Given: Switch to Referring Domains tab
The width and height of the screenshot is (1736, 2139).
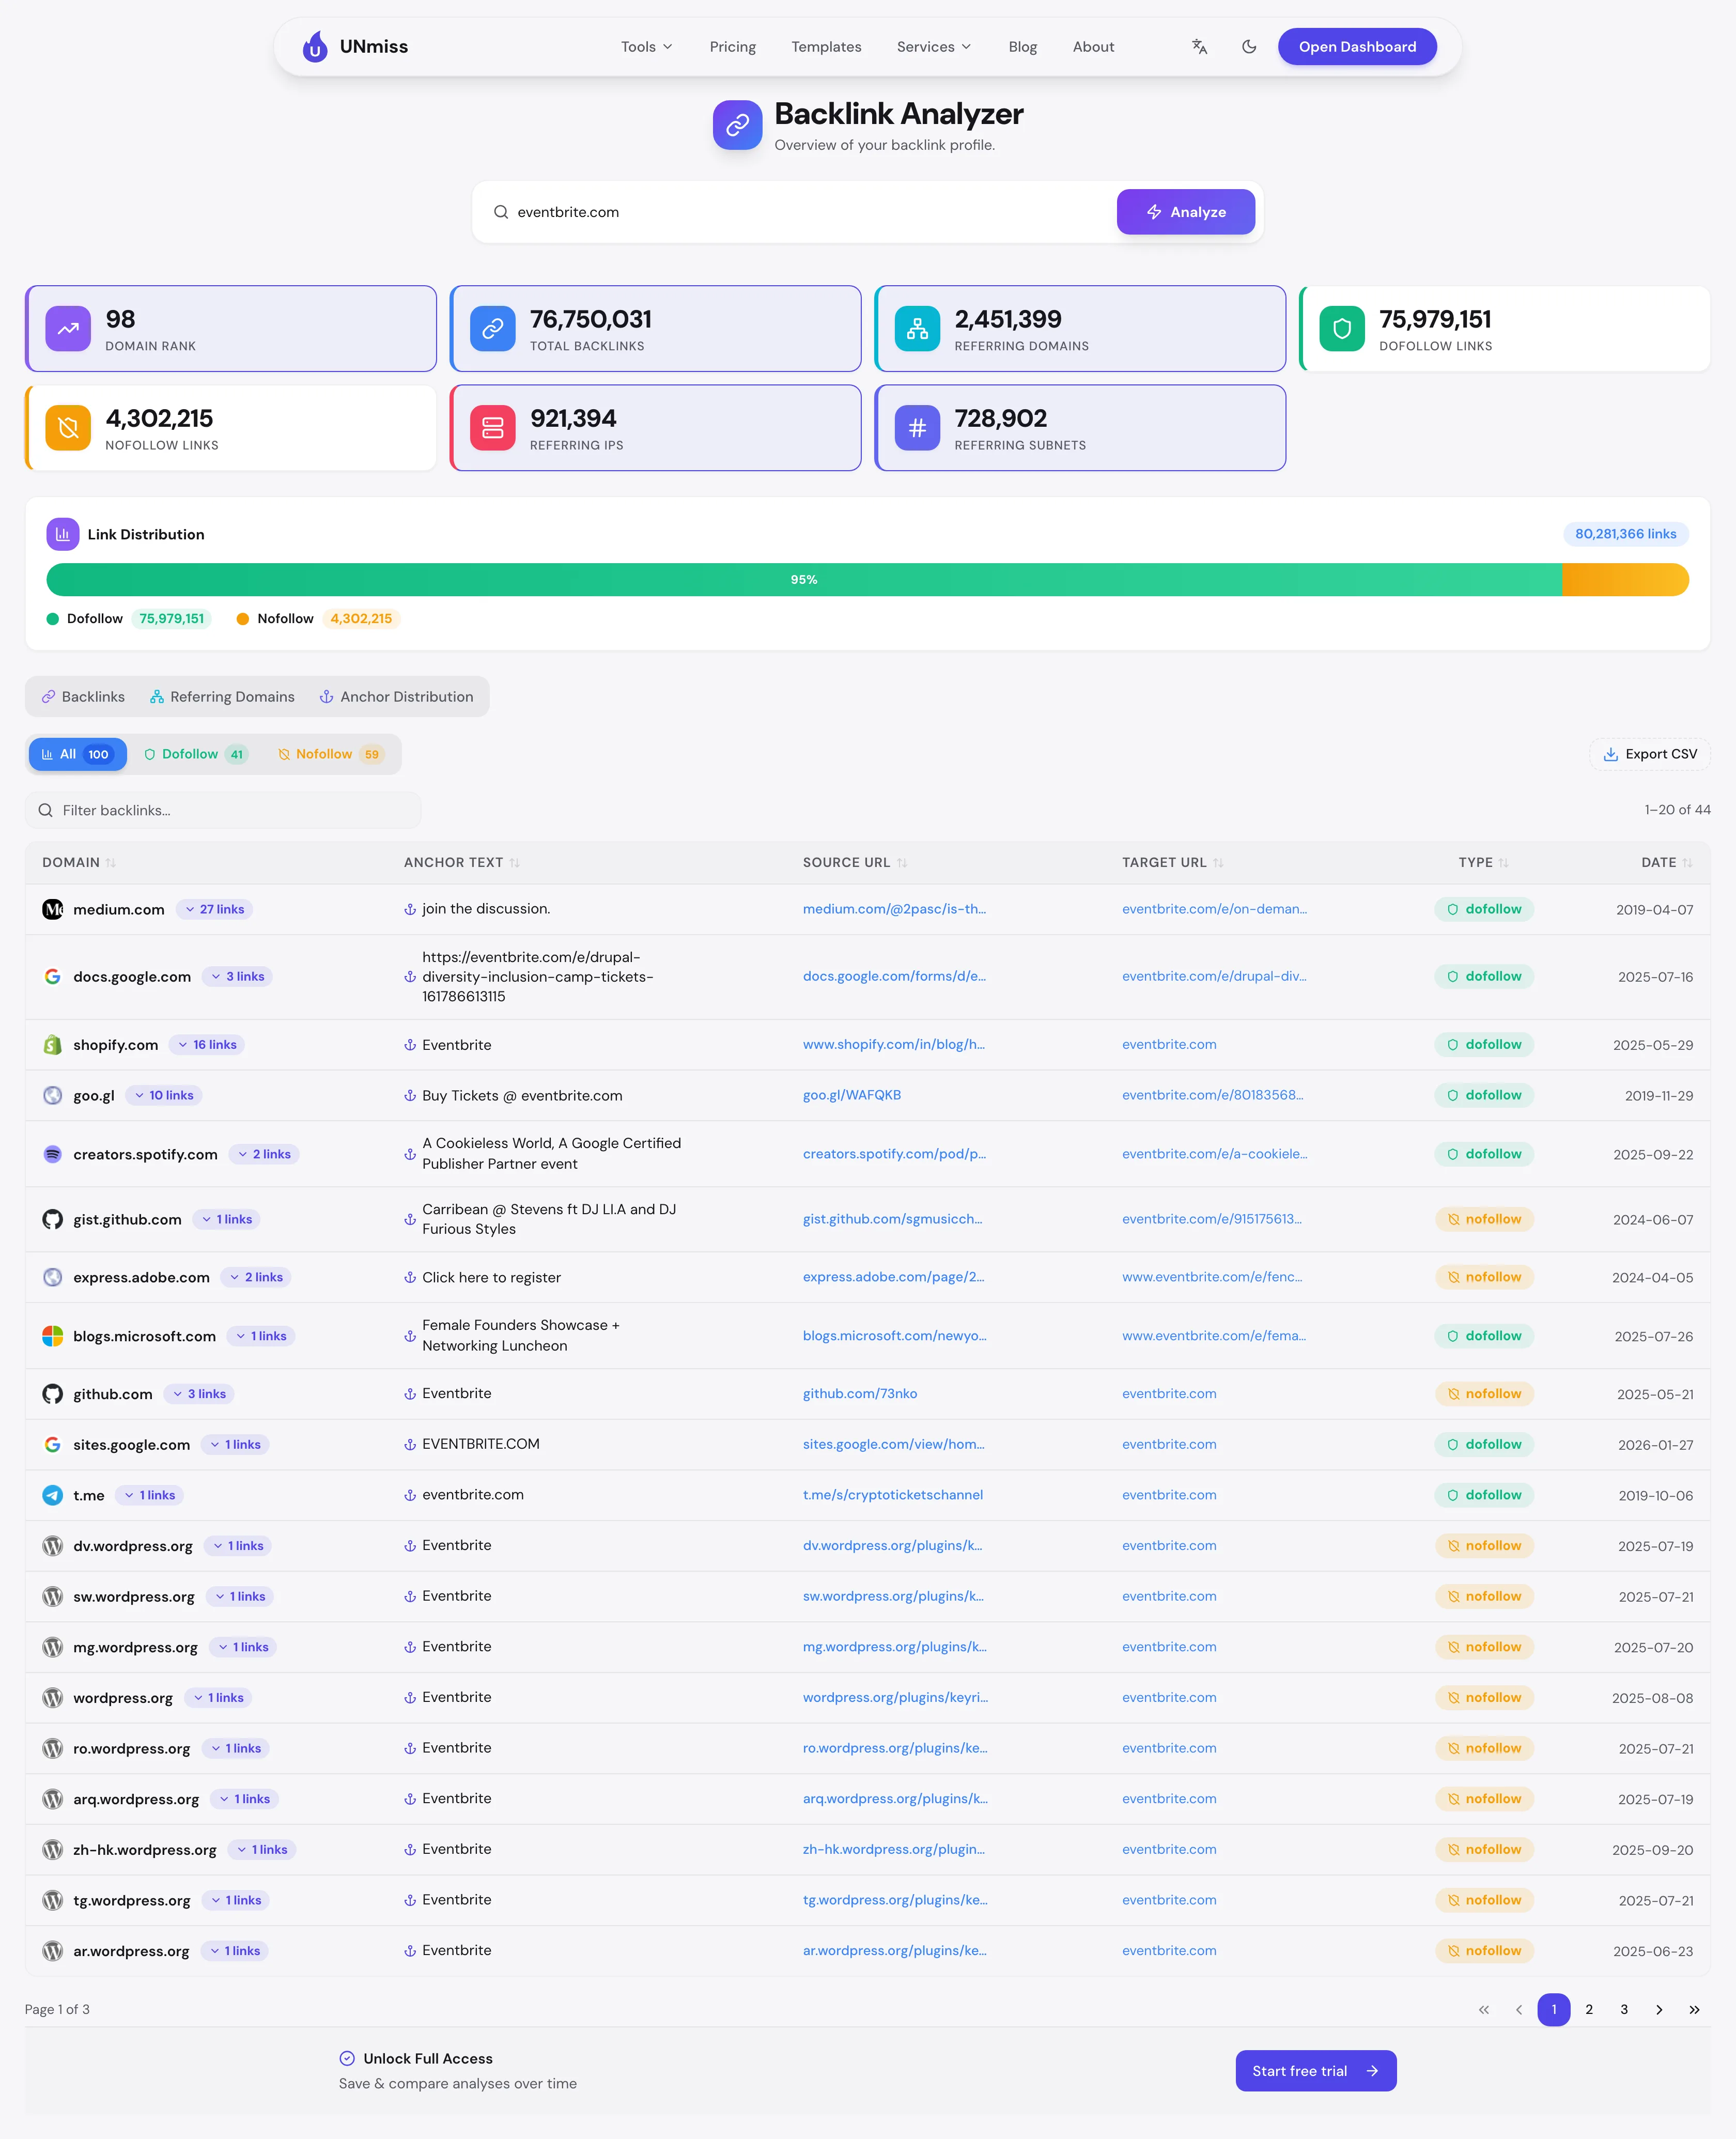Looking at the screenshot, I should coord(222,697).
